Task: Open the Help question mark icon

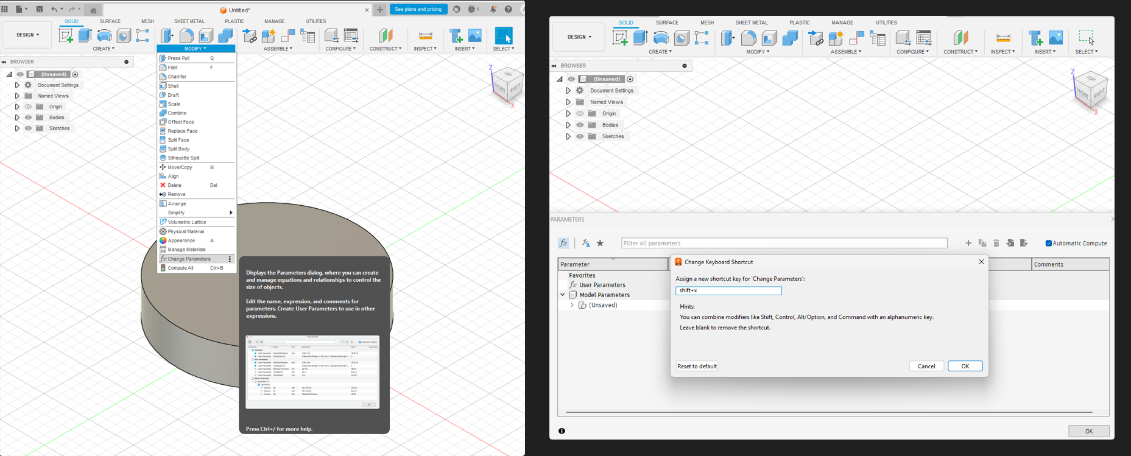Action: coord(509,9)
